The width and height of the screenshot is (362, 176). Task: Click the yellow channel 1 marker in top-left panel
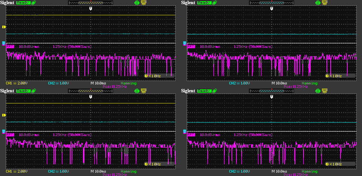coord(4,27)
